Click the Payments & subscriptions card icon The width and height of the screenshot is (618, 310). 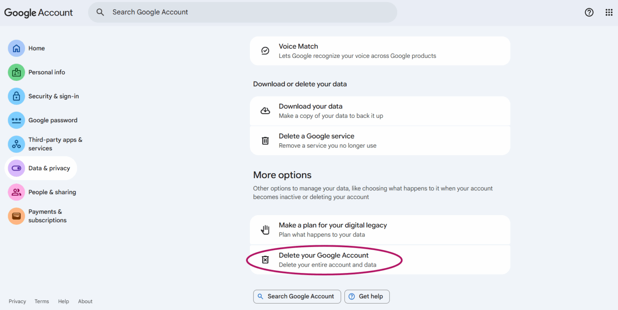pos(16,216)
